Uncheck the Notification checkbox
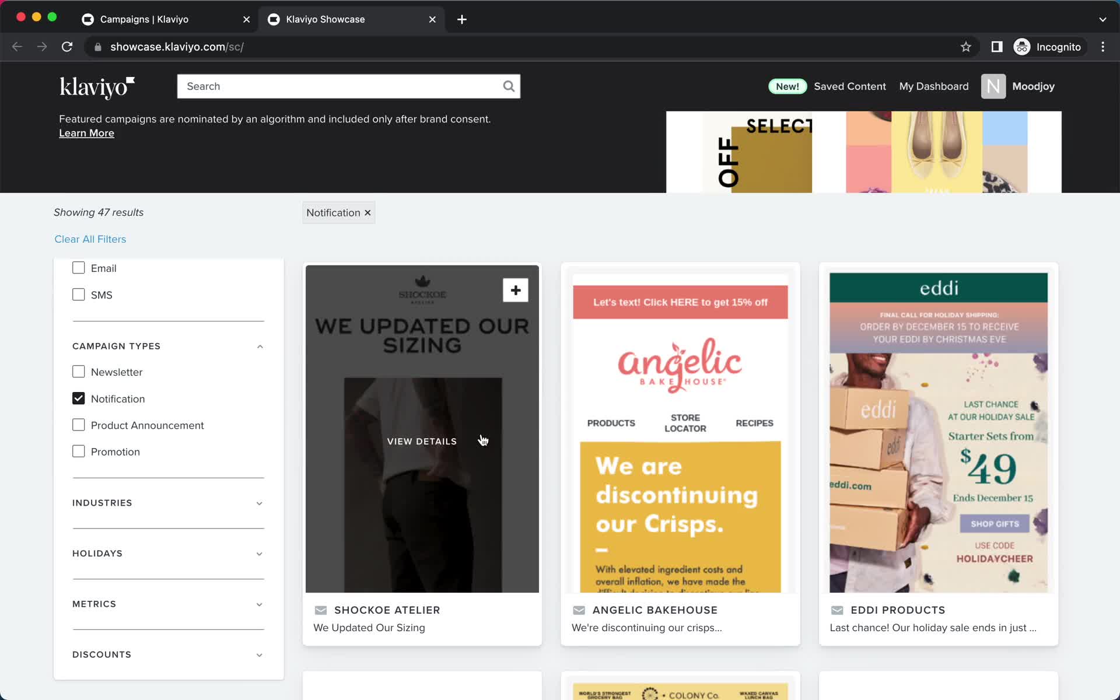Screen dimensions: 1120x700 78,398
